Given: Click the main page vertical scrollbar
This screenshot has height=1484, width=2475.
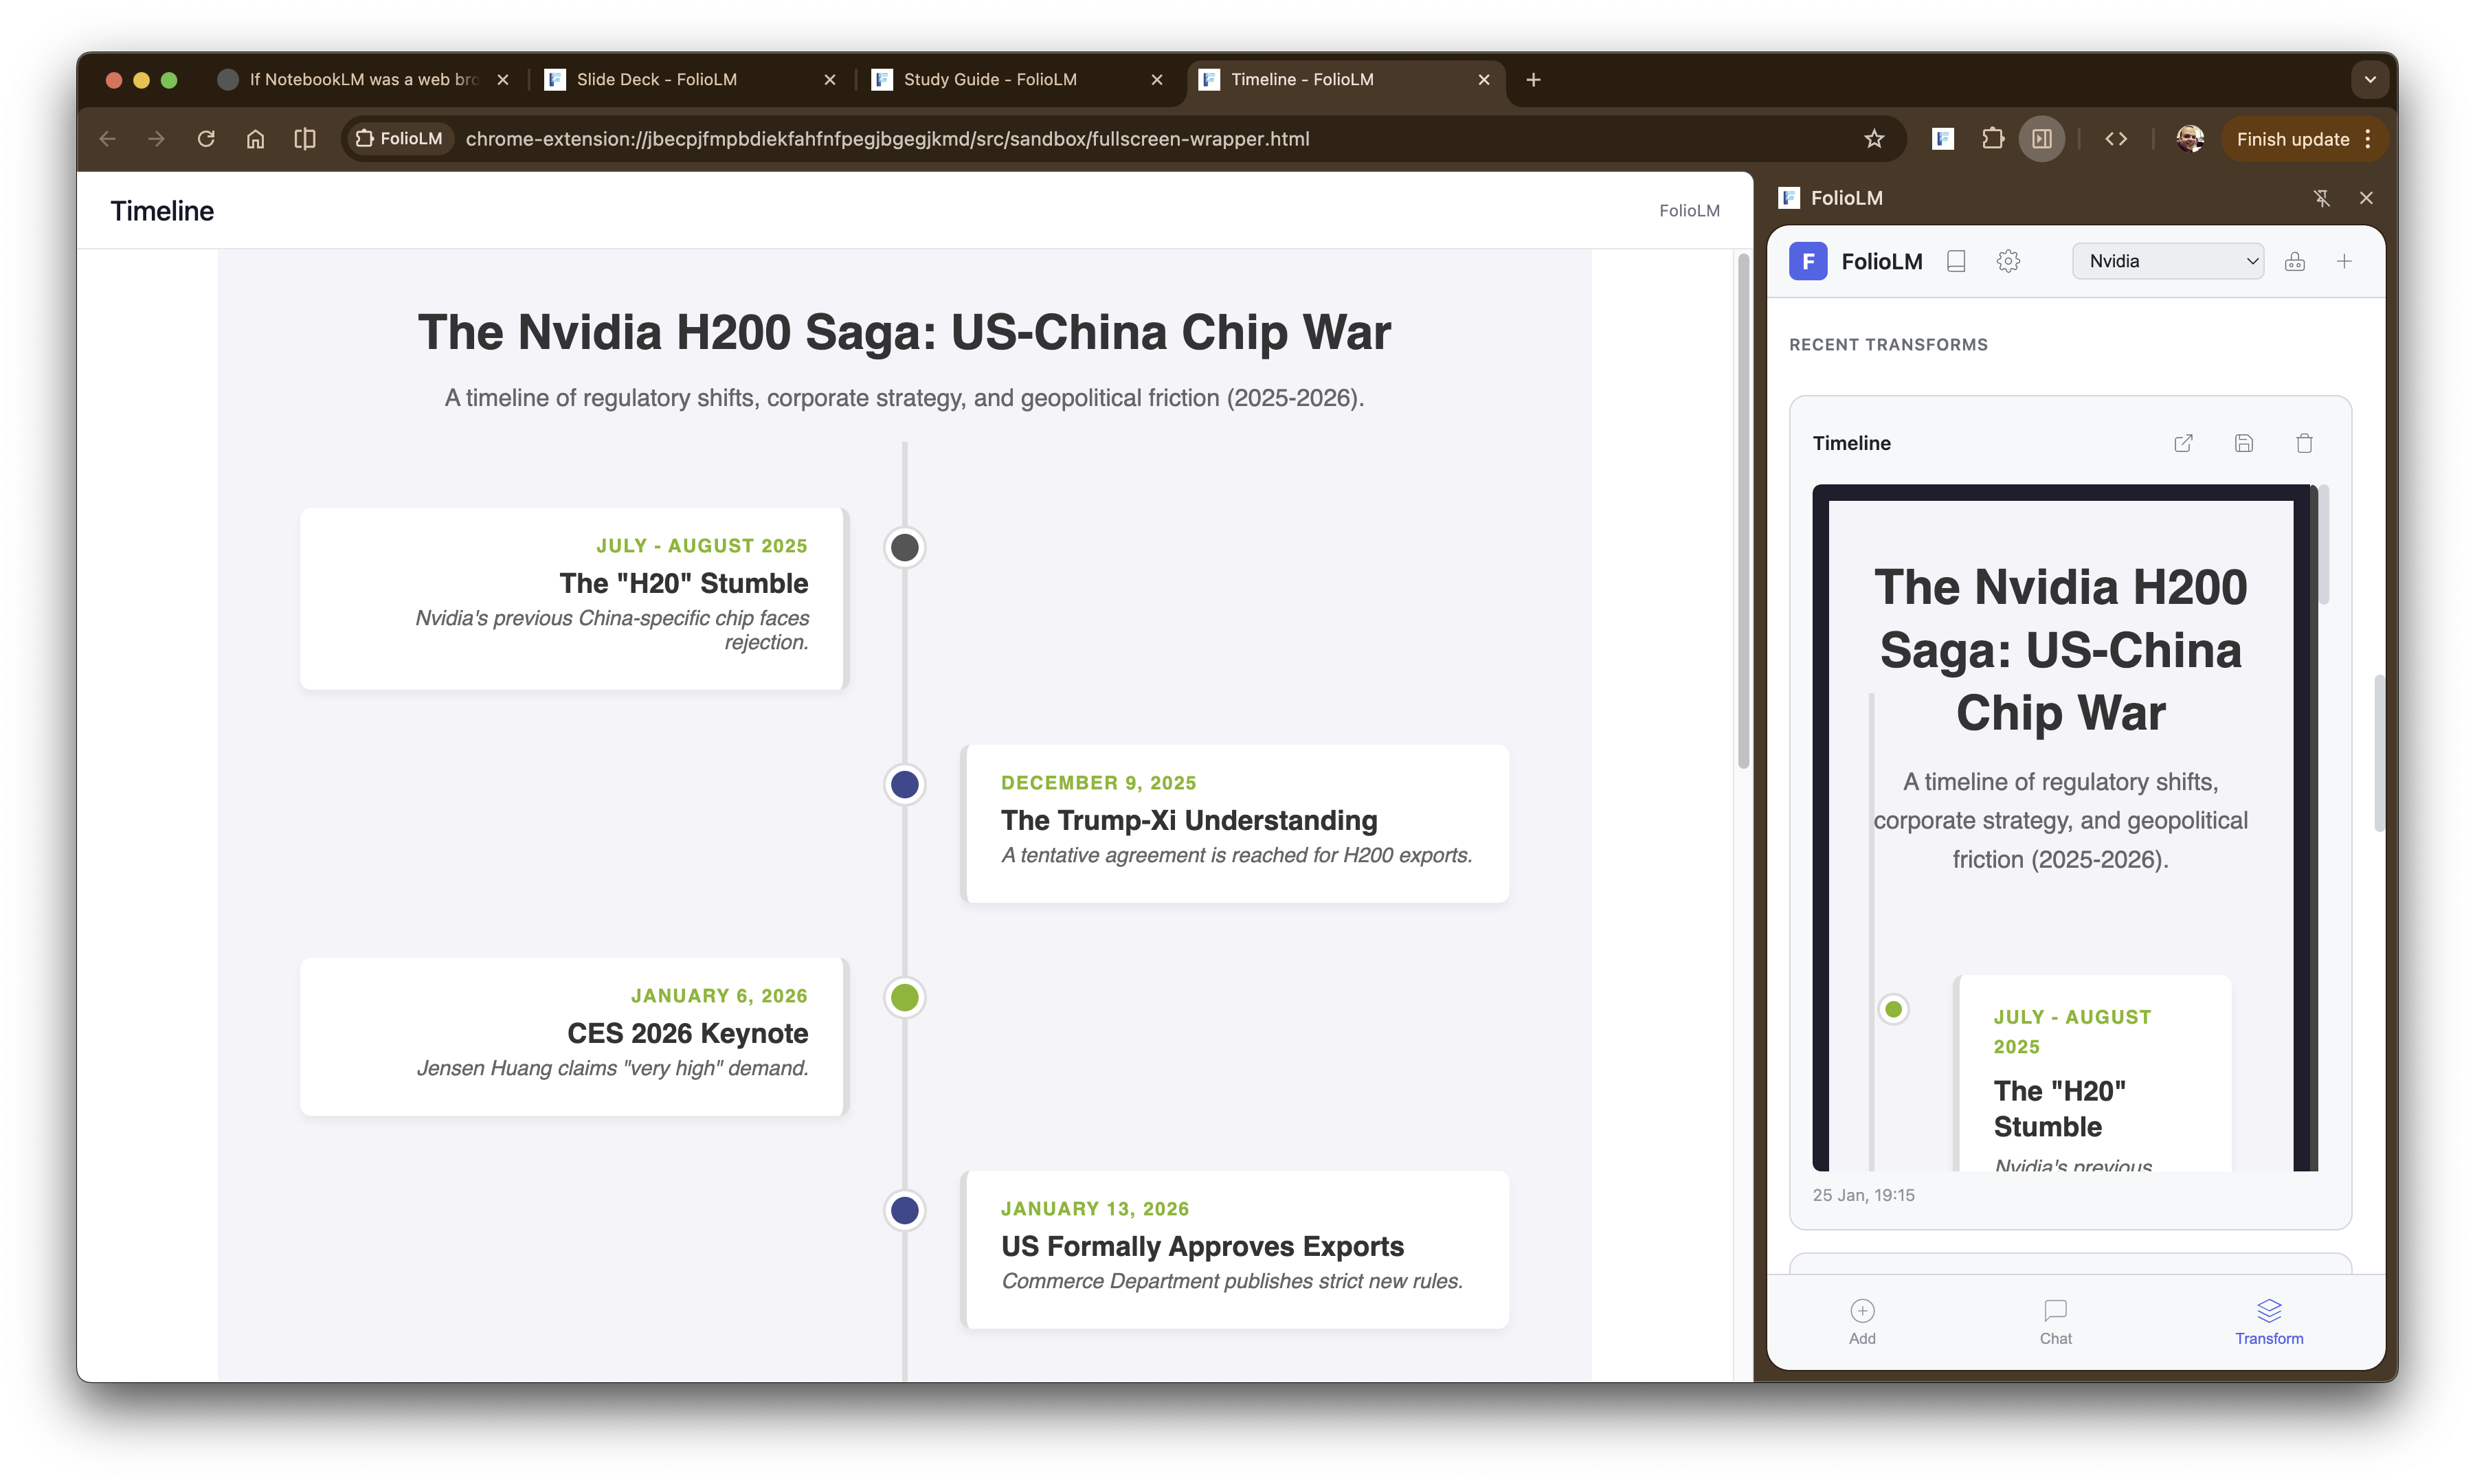Looking at the screenshot, I should (x=1743, y=510).
